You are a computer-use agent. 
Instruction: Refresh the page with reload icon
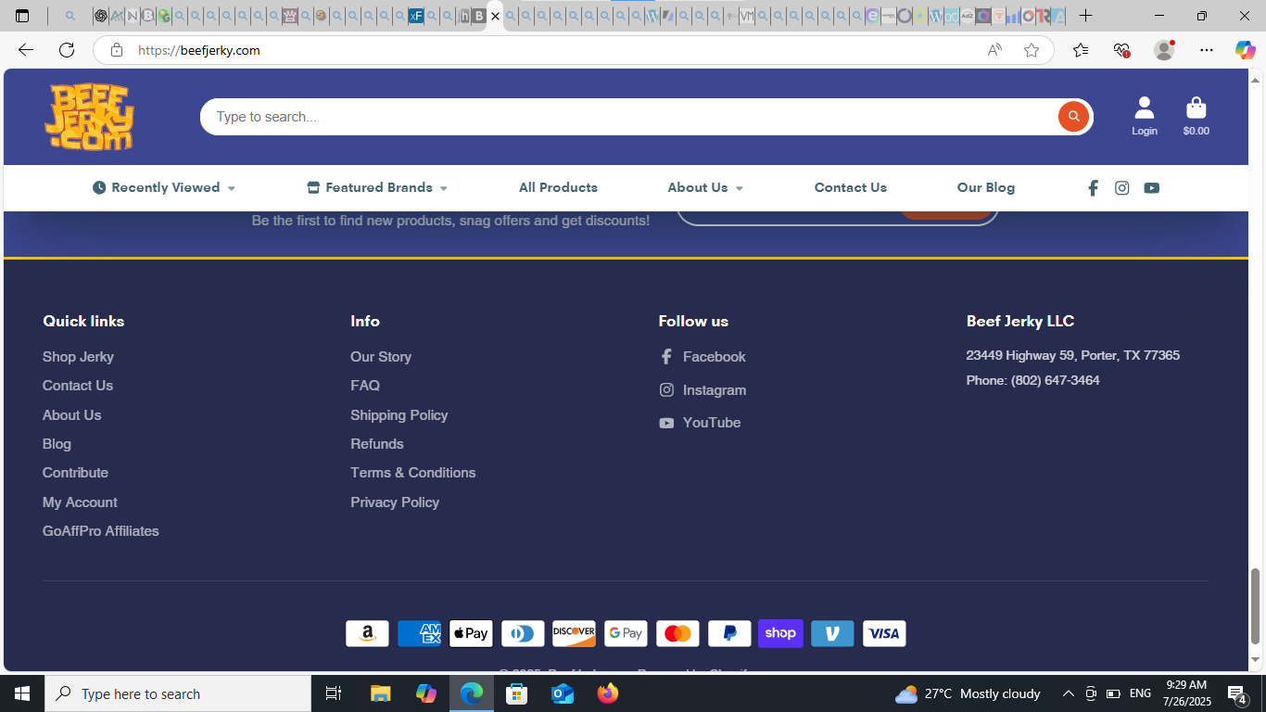pyautogui.click(x=66, y=50)
